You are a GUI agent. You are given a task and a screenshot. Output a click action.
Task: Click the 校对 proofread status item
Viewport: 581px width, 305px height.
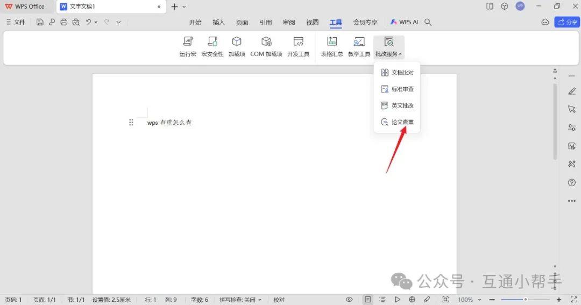[x=279, y=300]
